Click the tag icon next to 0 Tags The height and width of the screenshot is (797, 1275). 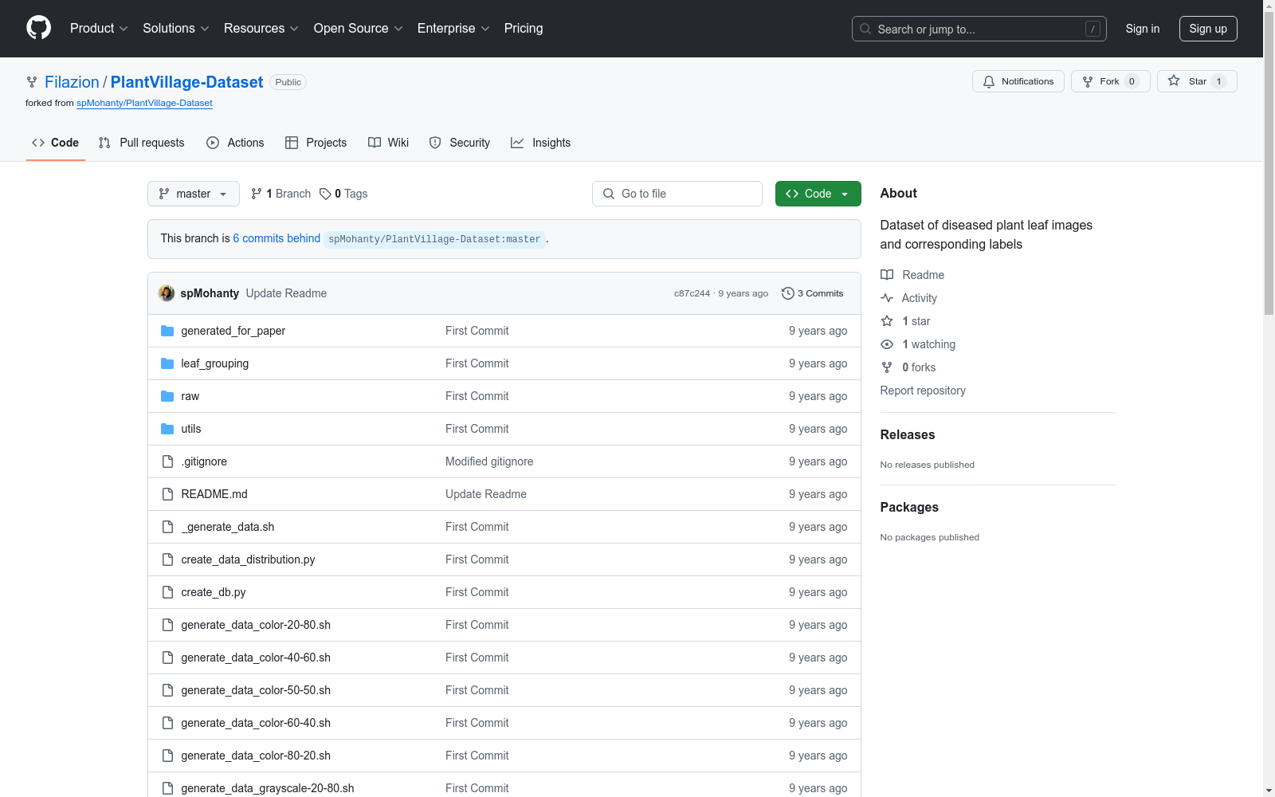tap(325, 194)
